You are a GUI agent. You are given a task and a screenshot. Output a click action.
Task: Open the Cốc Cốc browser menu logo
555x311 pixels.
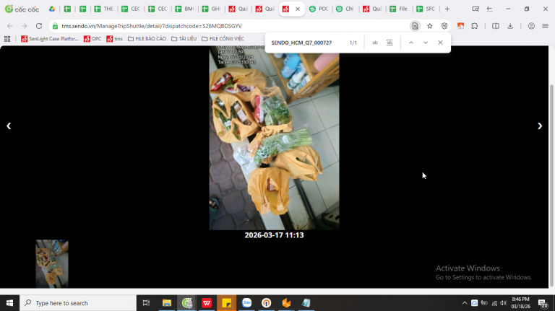[22, 9]
